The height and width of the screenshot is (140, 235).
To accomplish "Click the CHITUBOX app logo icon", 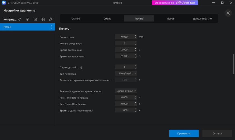I will point(4,3).
